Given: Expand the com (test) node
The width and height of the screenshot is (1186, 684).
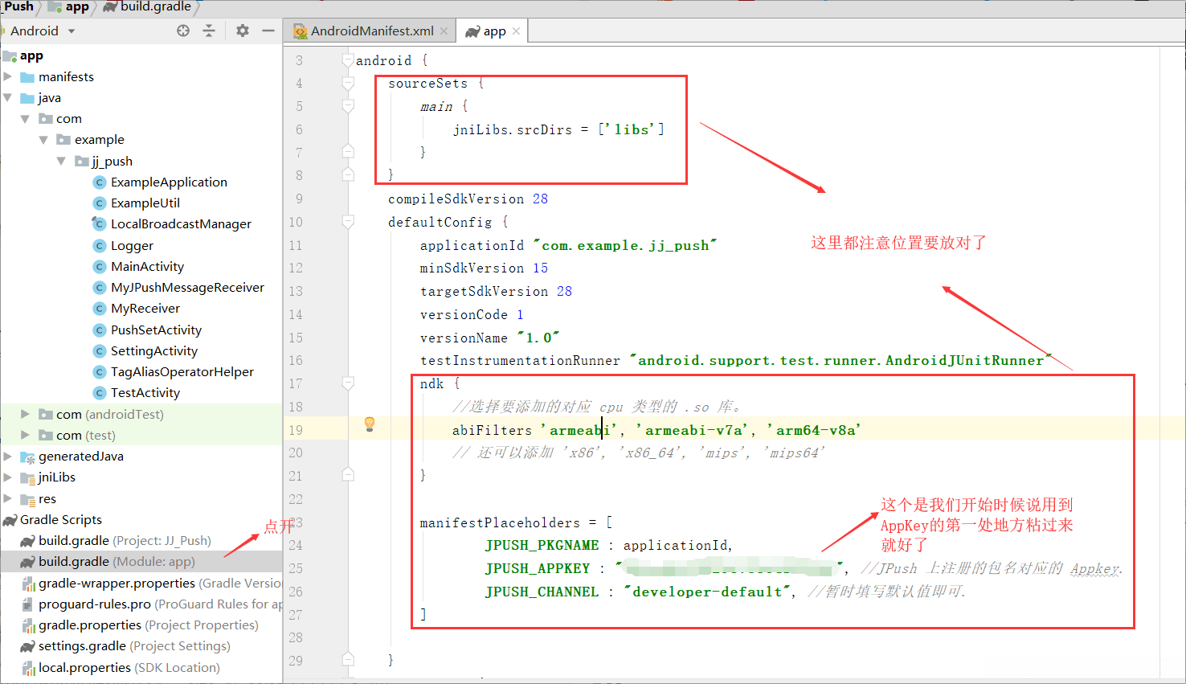Looking at the screenshot, I should (26, 435).
